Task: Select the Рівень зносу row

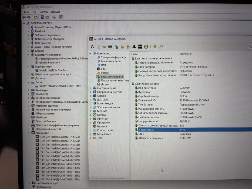Action: [193, 130]
